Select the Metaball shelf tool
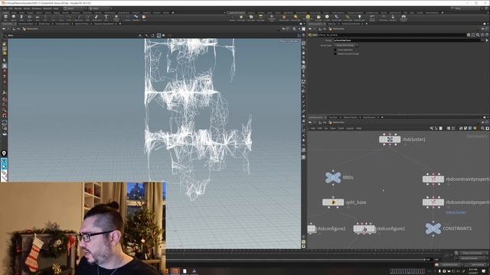Viewport: 490px width, 275px height. pos(136,18)
